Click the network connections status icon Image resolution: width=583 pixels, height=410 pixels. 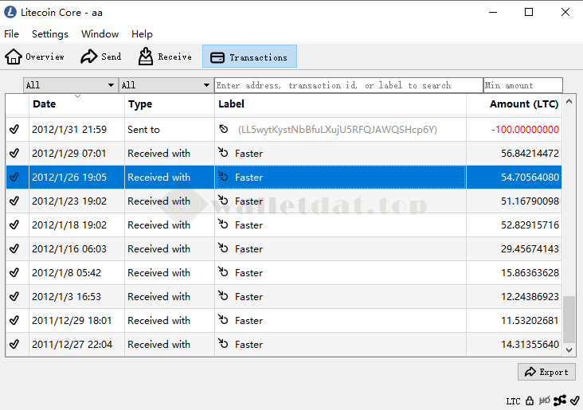[x=560, y=400]
